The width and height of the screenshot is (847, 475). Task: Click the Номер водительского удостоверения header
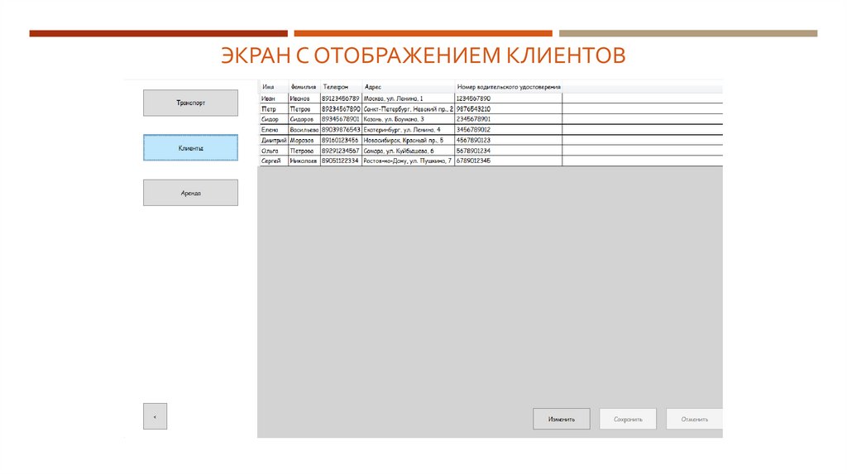[x=509, y=86]
